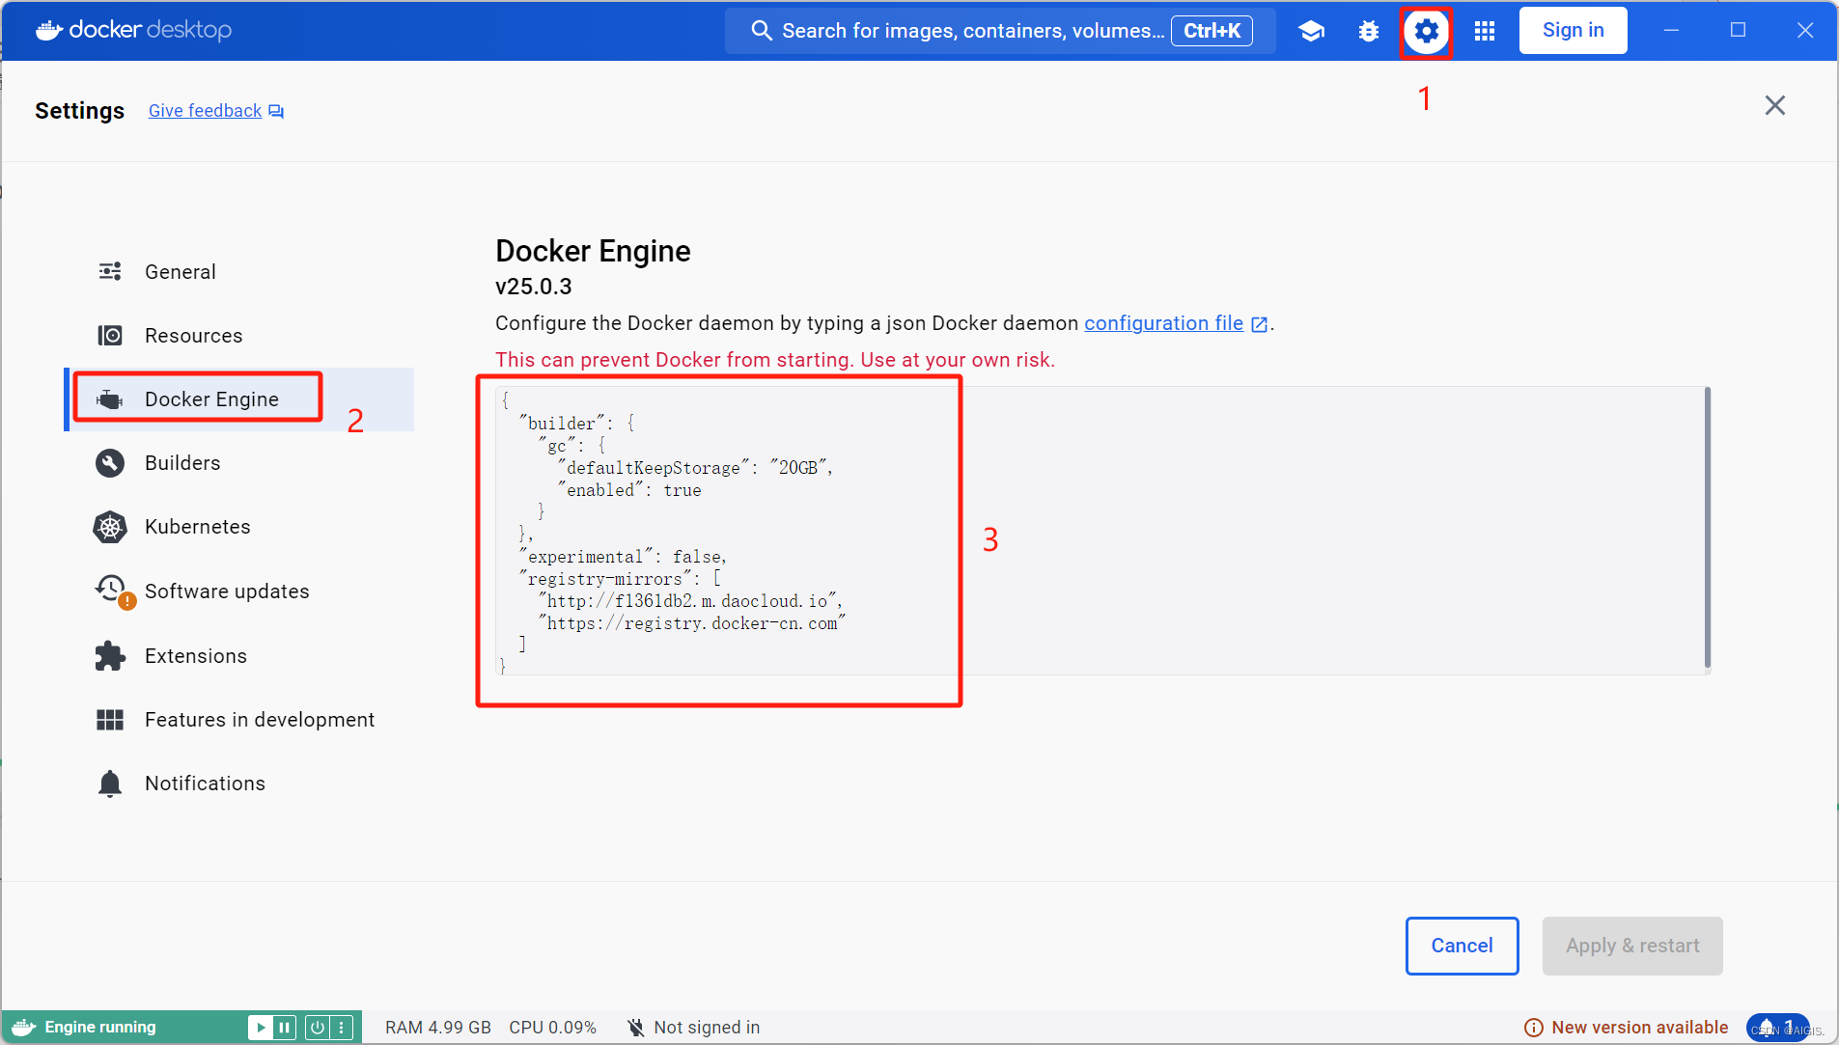This screenshot has height=1045, width=1839.
Task: Open Notifications settings section
Action: (x=239, y=784)
